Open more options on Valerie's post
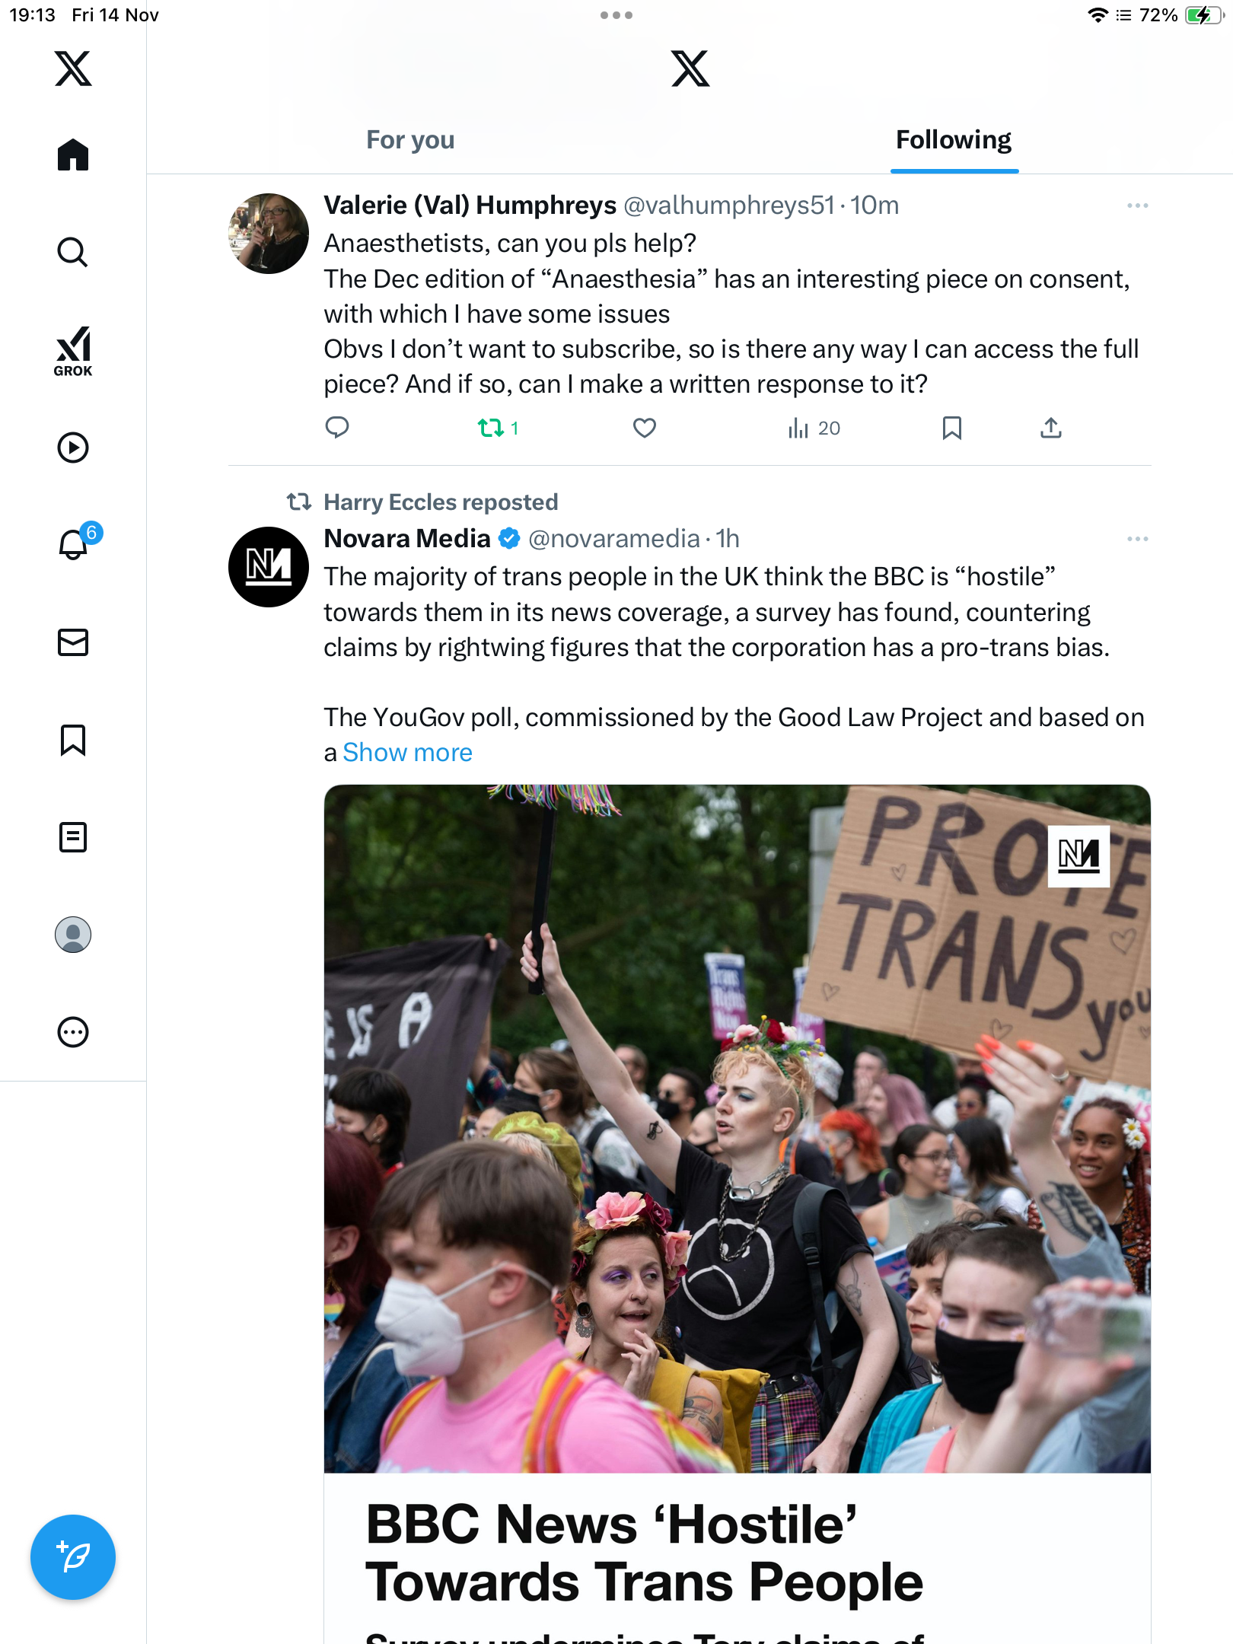Viewport: 1233px width, 1644px height. pyautogui.click(x=1137, y=205)
